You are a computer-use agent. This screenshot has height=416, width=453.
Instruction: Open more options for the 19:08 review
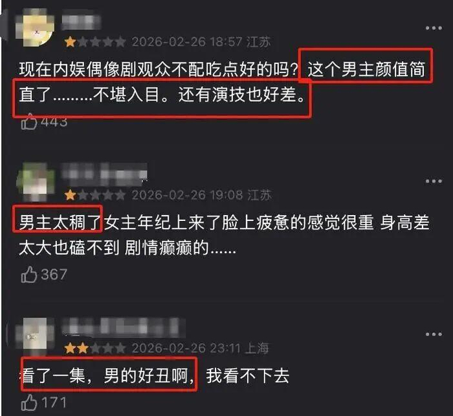pyautogui.click(x=434, y=181)
